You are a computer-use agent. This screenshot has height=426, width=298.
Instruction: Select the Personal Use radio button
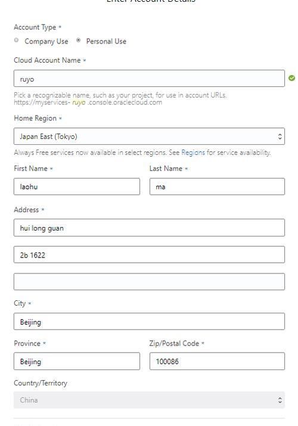(78, 40)
